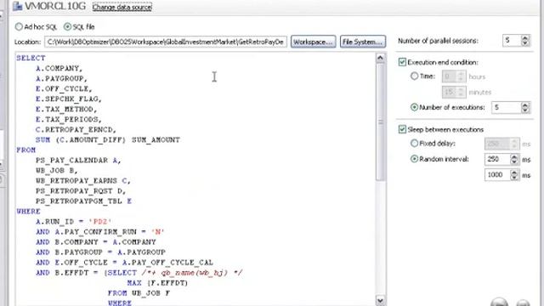544x306 pixels.
Task: Click the SELECT keyword in SQL editor
Action: (x=31, y=58)
